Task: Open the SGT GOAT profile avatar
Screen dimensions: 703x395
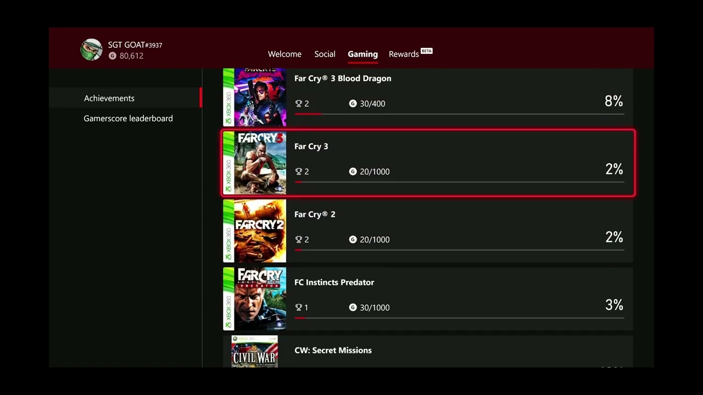Action: point(91,49)
